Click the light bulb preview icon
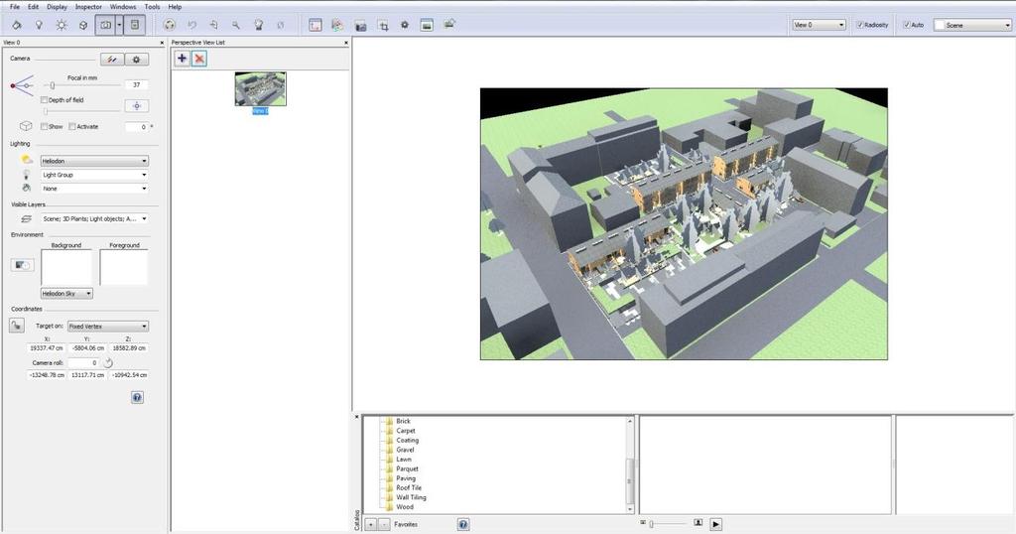The image size is (1016, 534). (x=259, y=25)
